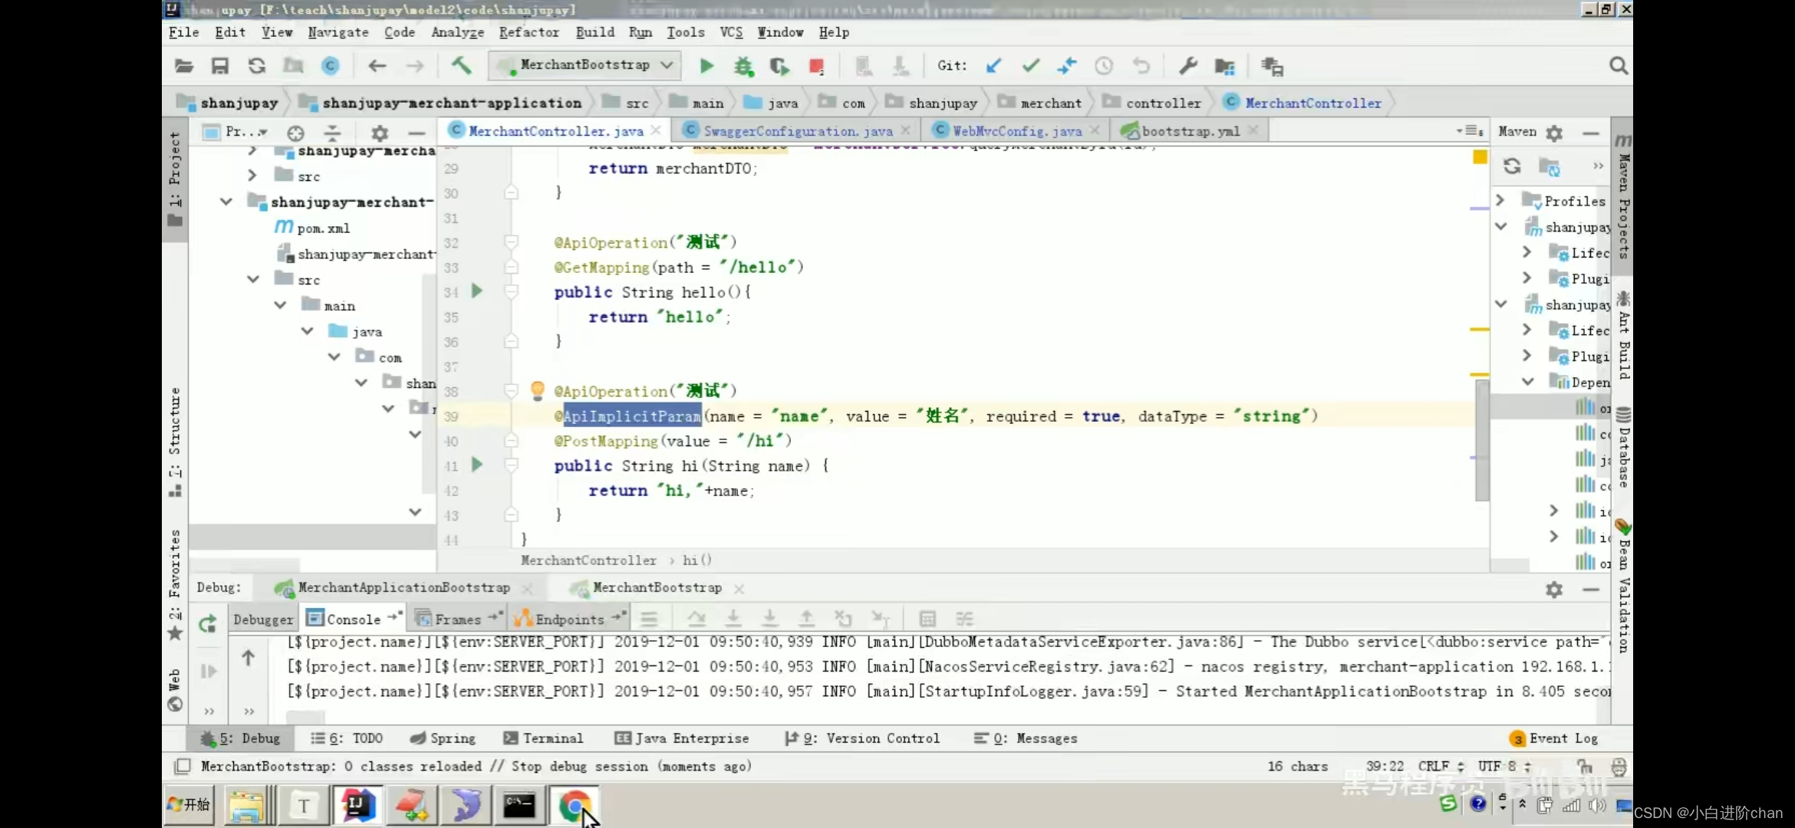Run MerchantBootstrap with the green play icon

[706, 66]
